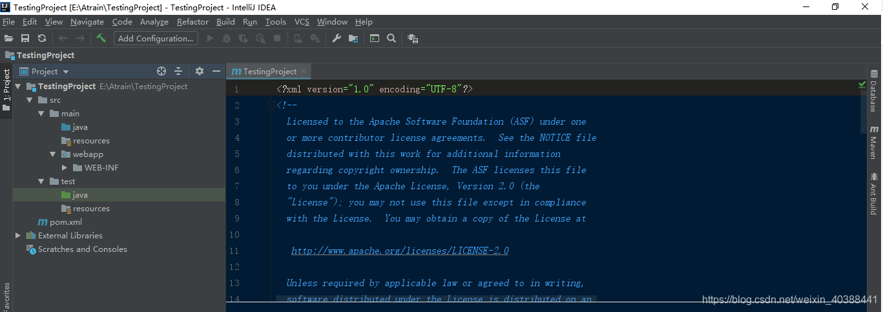Open the Refactor menu

point(192,22)
